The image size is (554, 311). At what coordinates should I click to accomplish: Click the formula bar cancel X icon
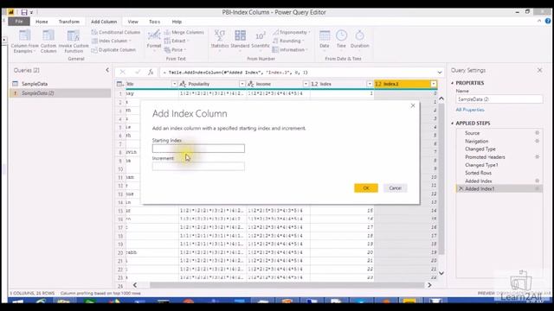pos(123,73)
